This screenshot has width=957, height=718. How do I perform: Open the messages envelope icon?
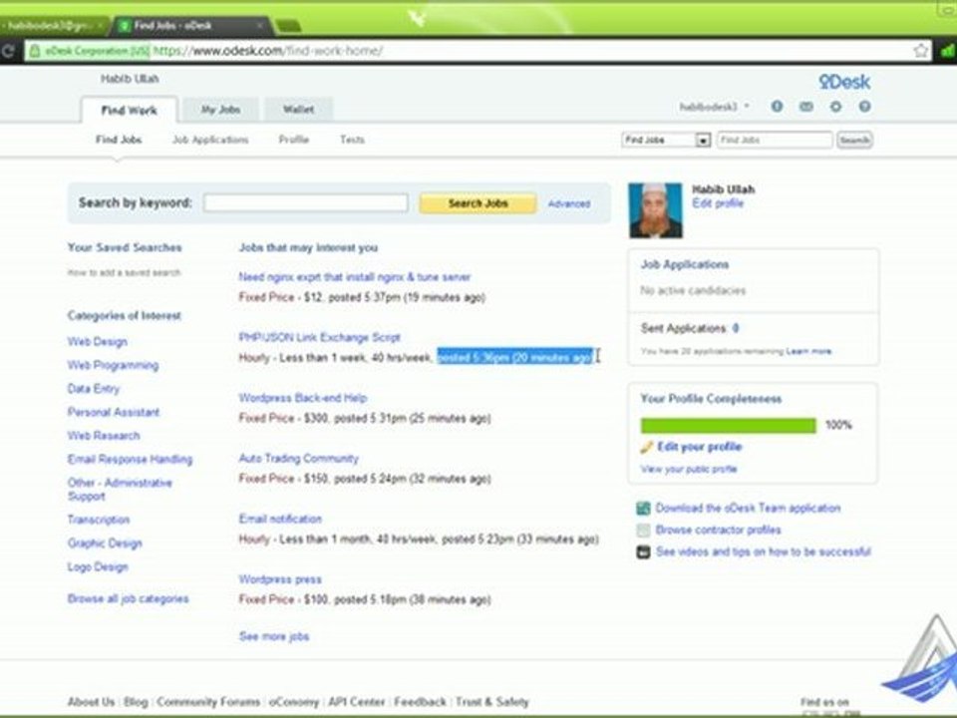(806, 107)
